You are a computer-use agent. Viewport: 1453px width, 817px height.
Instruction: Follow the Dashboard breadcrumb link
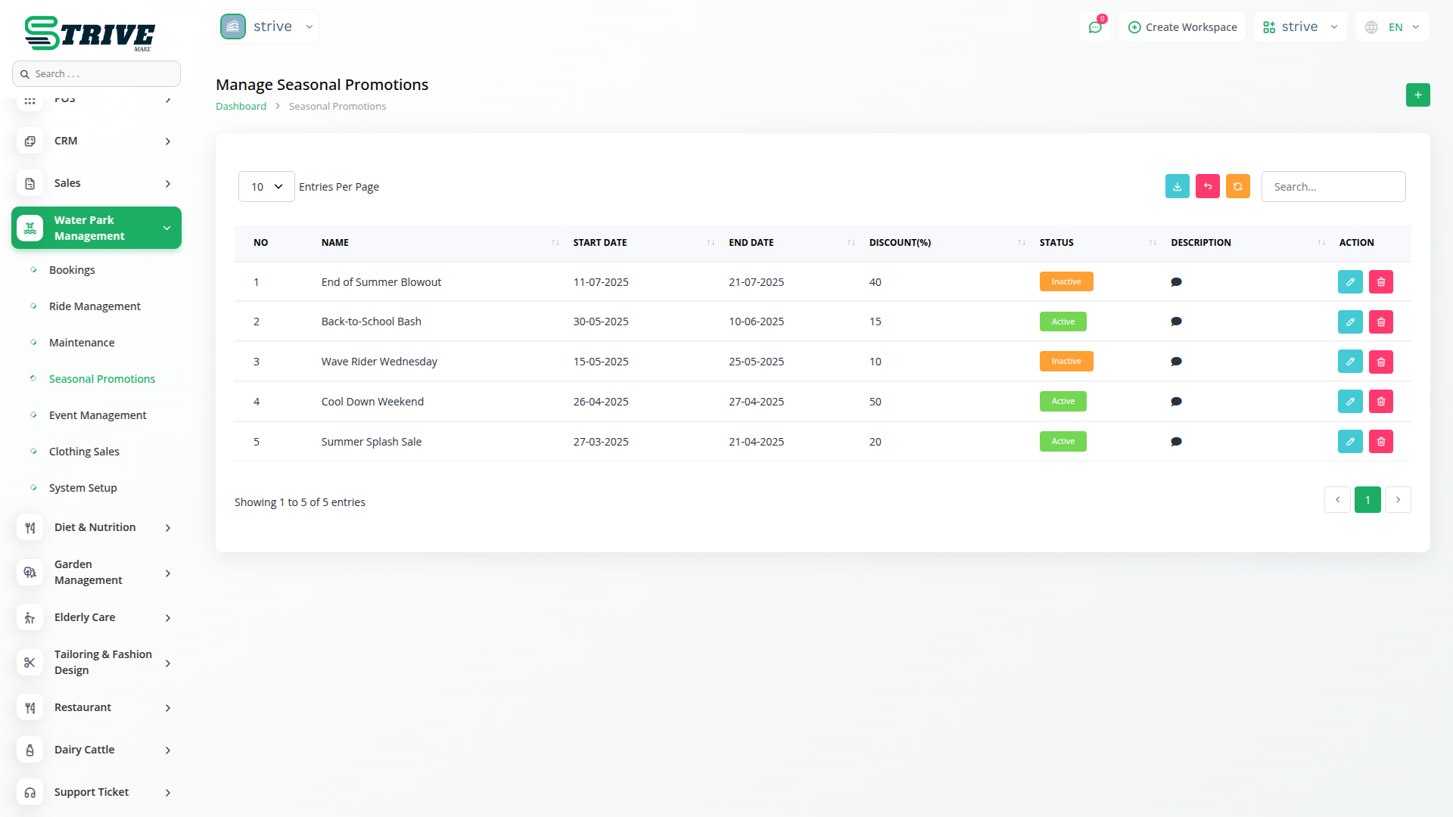click(241, 107)
